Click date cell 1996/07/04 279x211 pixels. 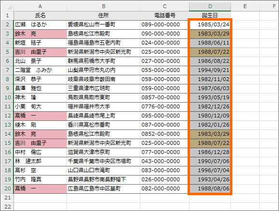(x=210, y=170)
